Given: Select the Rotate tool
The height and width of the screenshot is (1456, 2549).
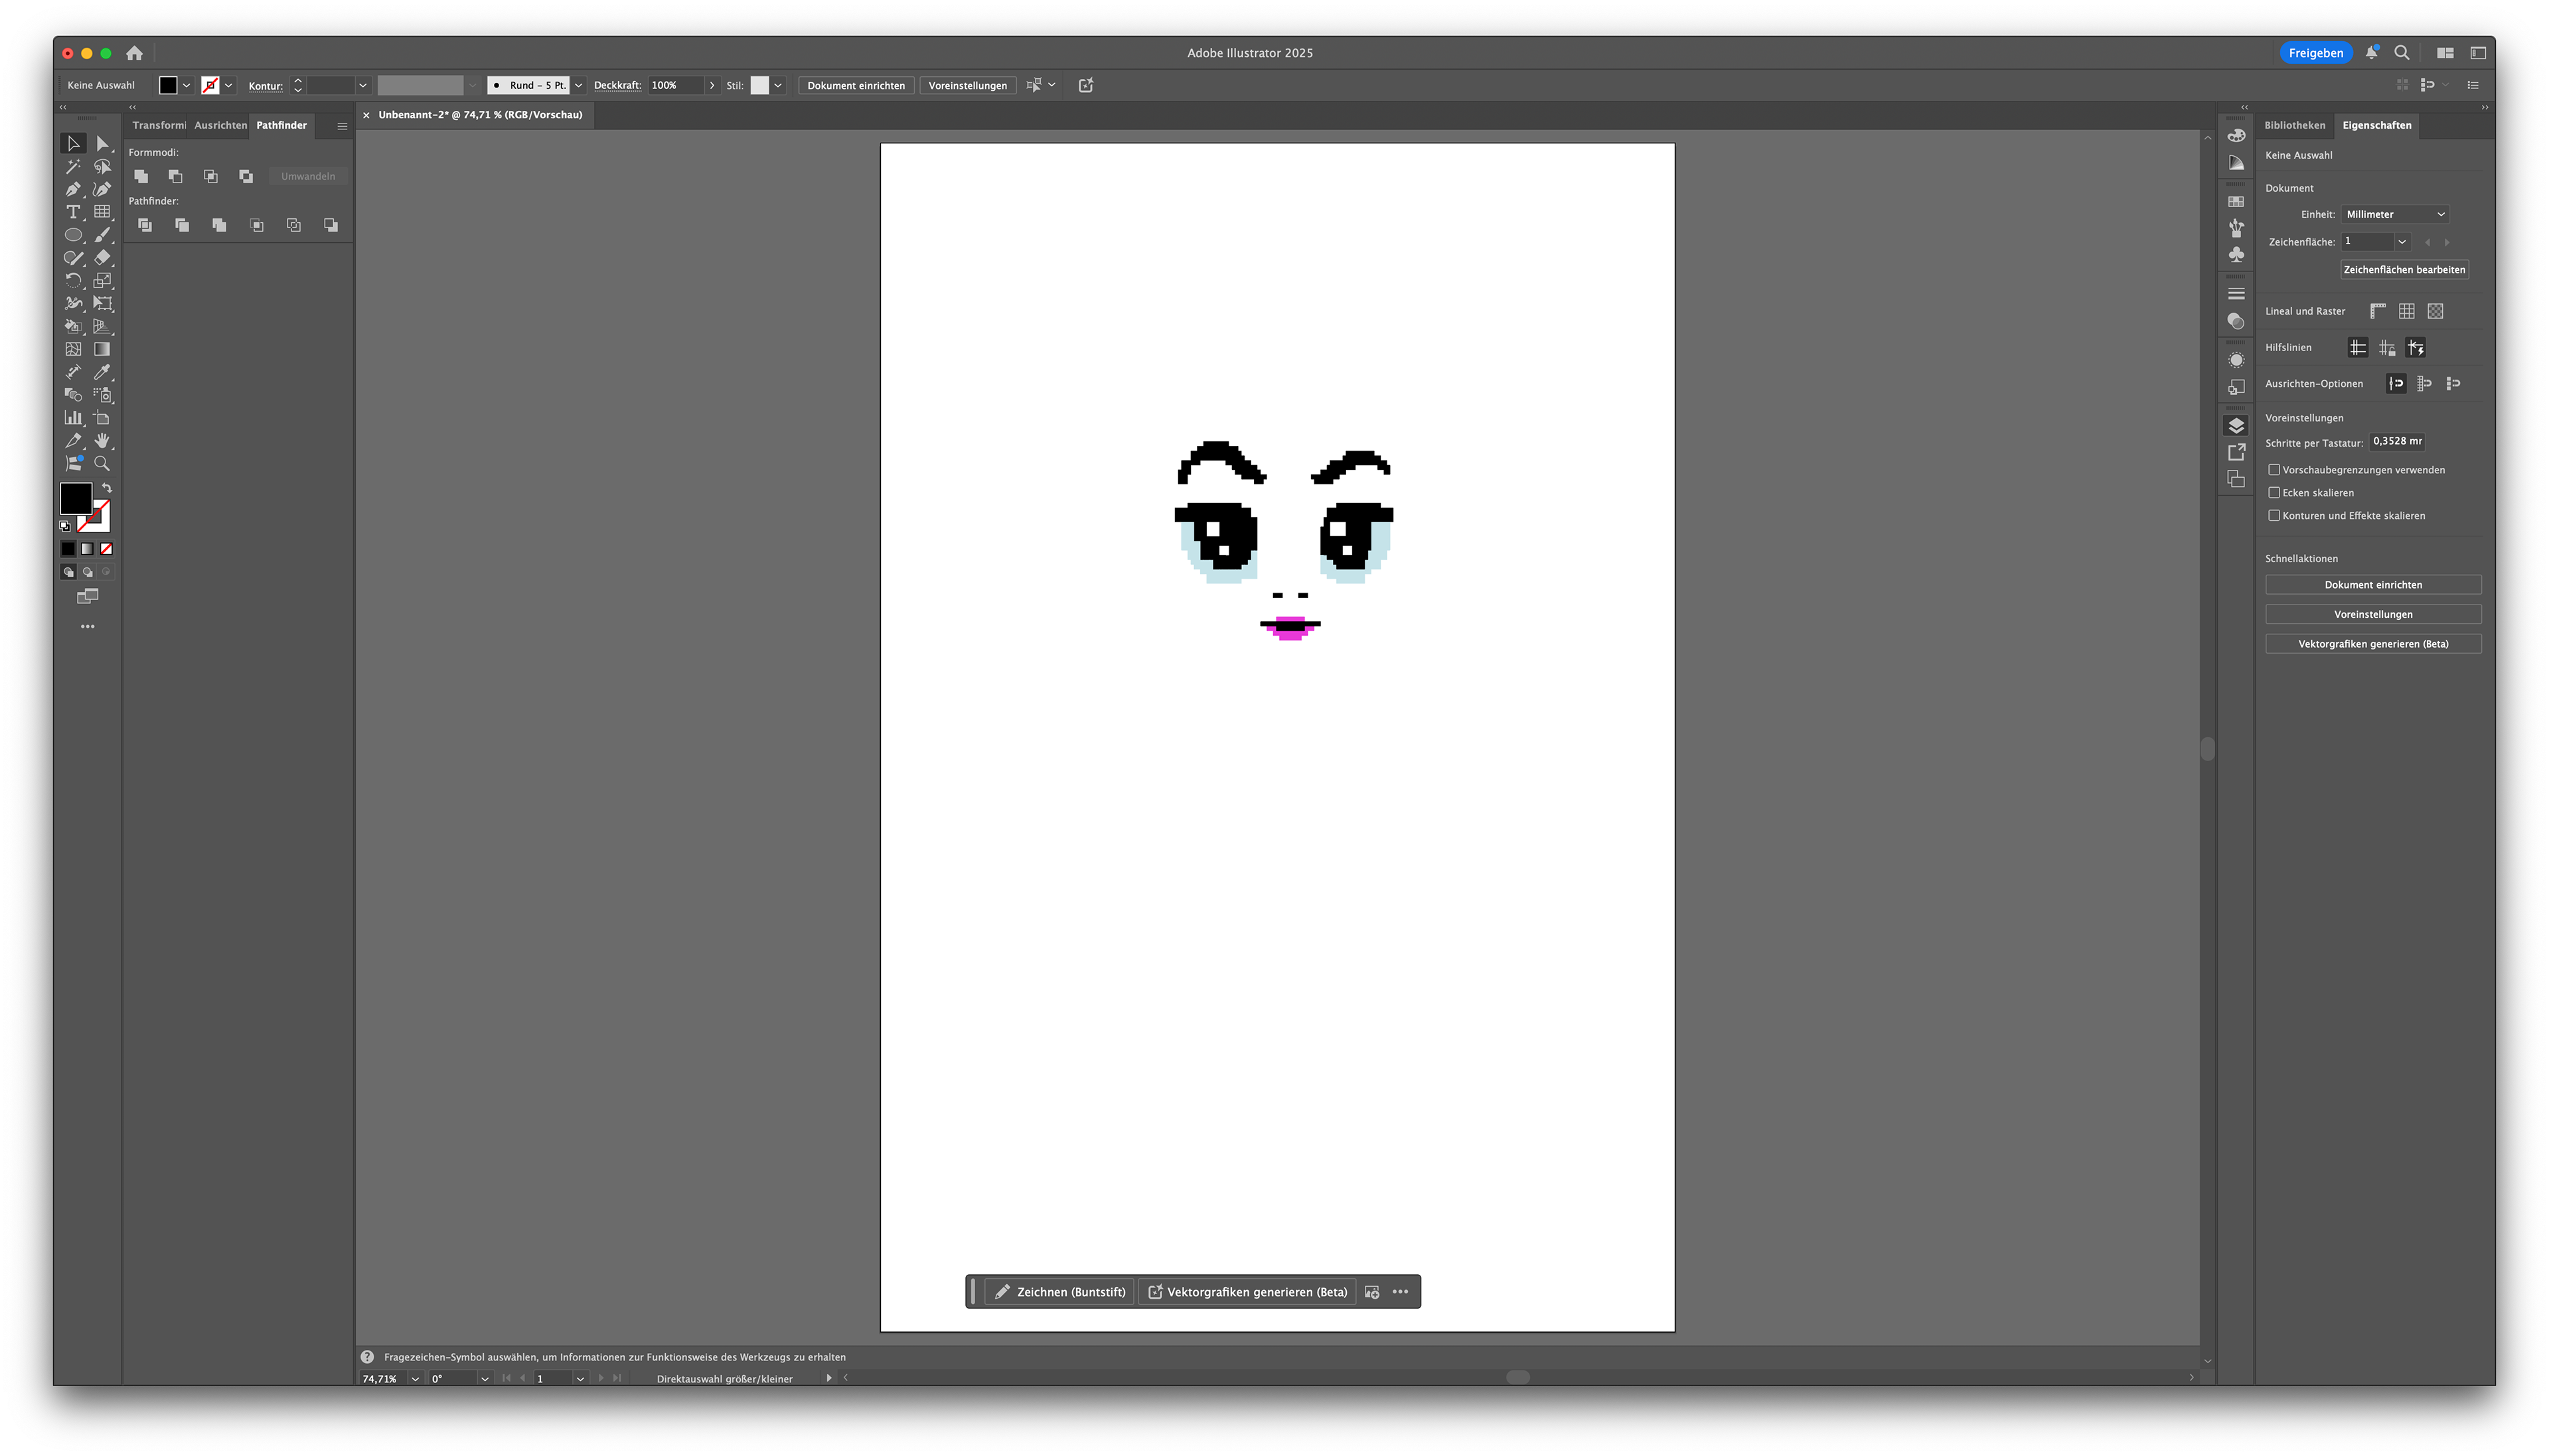Looking at the screenshot, I should [73, 281].
